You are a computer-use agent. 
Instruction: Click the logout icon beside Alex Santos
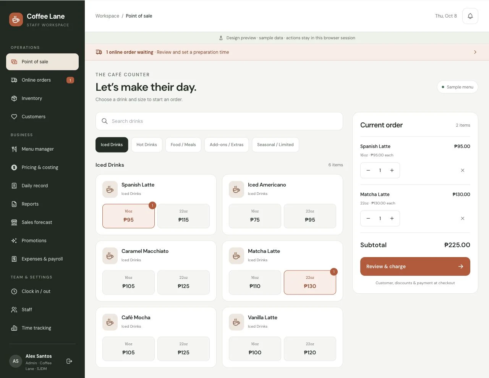69,361
